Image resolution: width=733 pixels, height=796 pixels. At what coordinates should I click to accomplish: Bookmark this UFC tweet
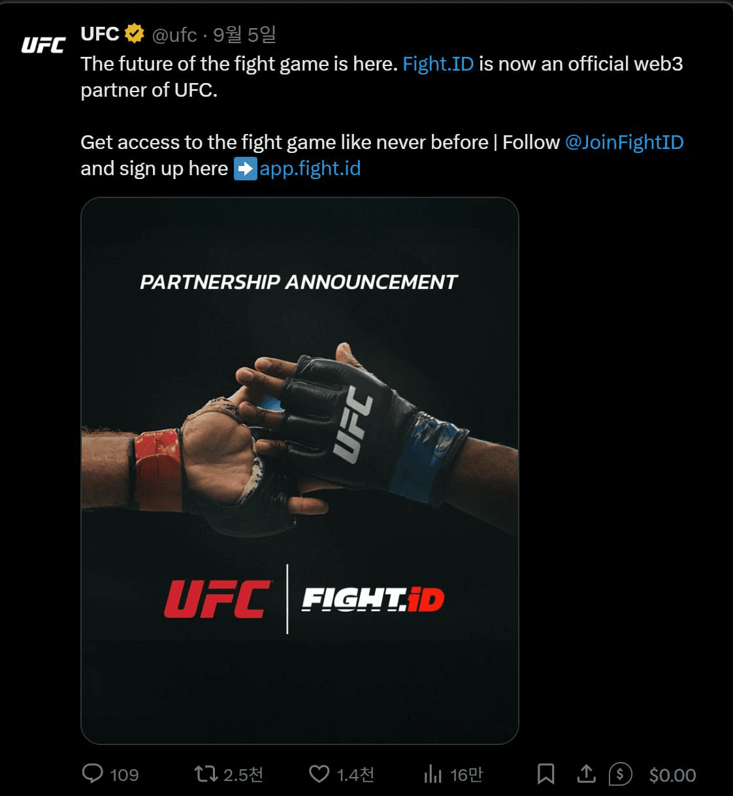546,774
